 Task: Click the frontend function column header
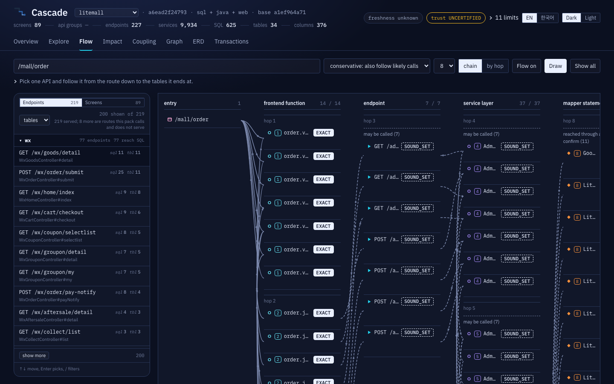pyautogui.click(x=284, y=103)
